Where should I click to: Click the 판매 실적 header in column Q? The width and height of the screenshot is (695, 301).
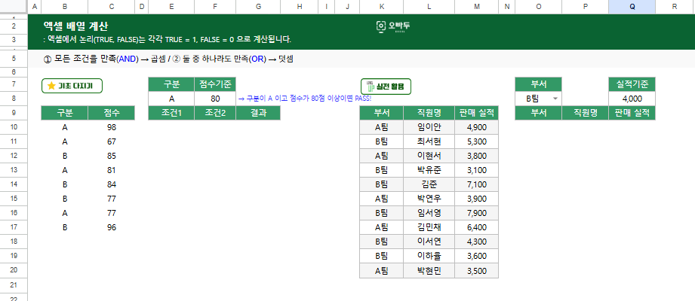(x=632, y=113)
